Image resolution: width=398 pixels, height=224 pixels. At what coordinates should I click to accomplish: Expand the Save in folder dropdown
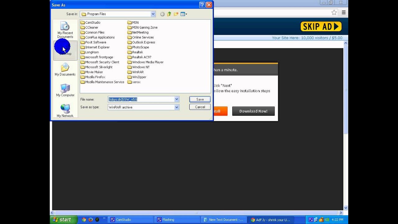[153, 14]
